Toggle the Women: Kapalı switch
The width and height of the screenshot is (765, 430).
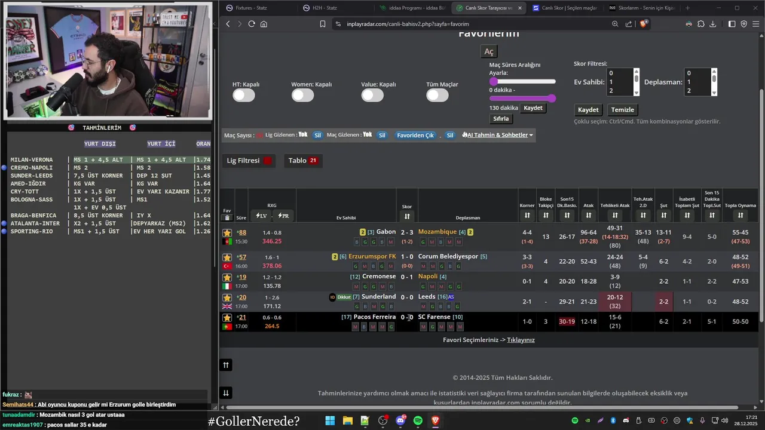click(303, 95)
